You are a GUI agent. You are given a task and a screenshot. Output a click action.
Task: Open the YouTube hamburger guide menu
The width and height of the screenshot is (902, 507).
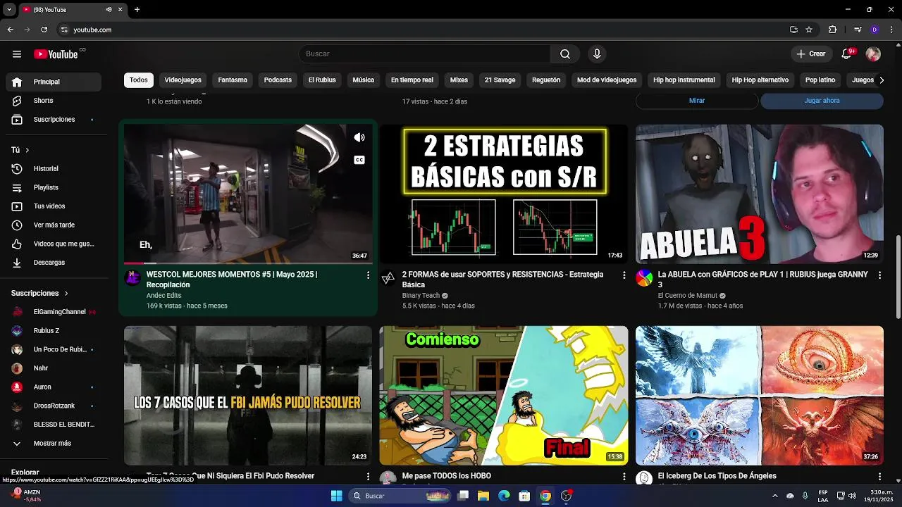17,54
